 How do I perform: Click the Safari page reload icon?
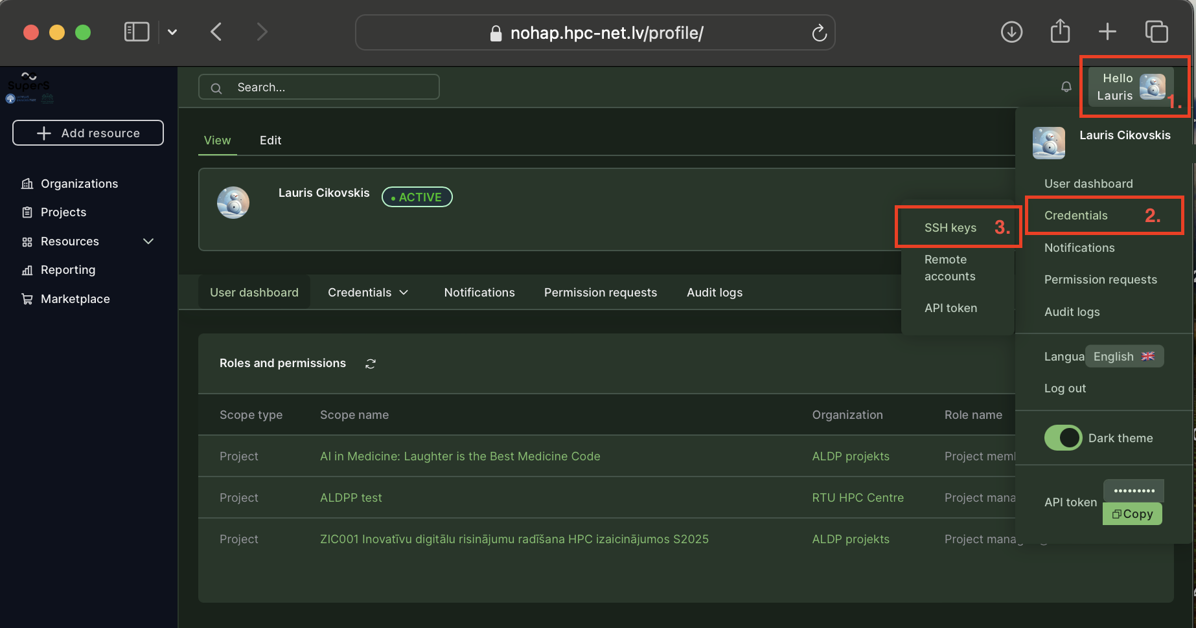pyautogui.click(x=819, y=33)
